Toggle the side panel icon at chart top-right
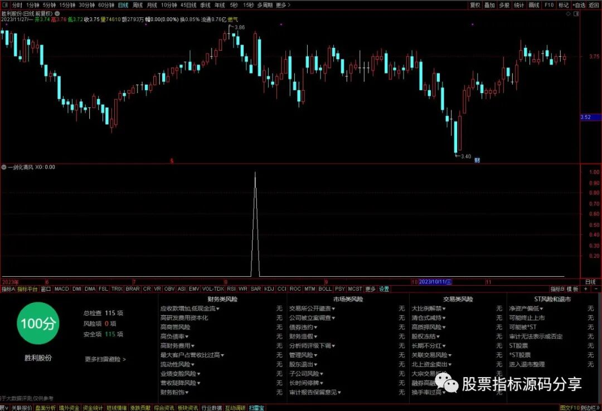Viewport: 602px width, 411px height. click(576, 14)
